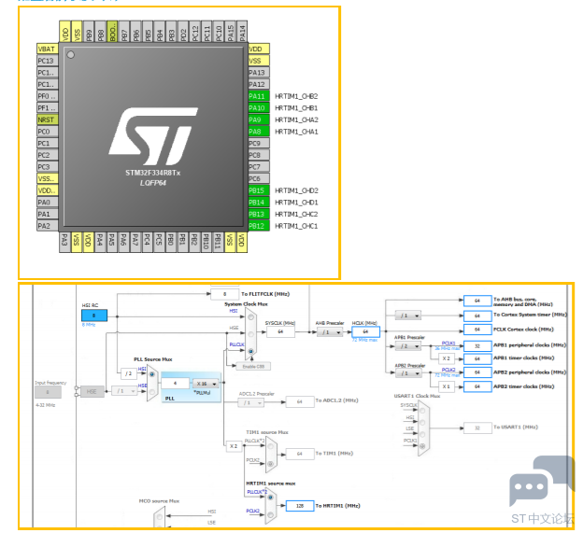Click the PA13 pin
The width and height of the screenshot is (583, 533).
pos(259,73)
